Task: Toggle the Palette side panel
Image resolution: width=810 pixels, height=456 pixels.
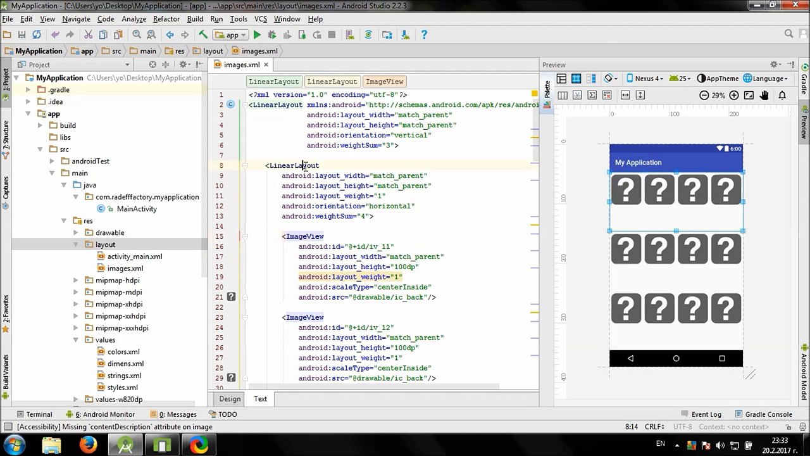Action: pyautogui.click(x=547, y=92)
